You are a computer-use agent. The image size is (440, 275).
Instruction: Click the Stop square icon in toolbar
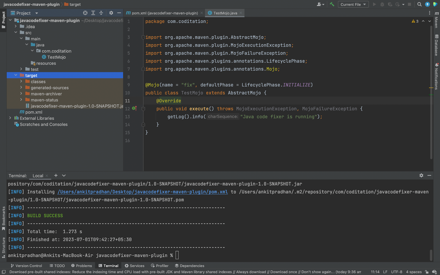coord(409,4)
